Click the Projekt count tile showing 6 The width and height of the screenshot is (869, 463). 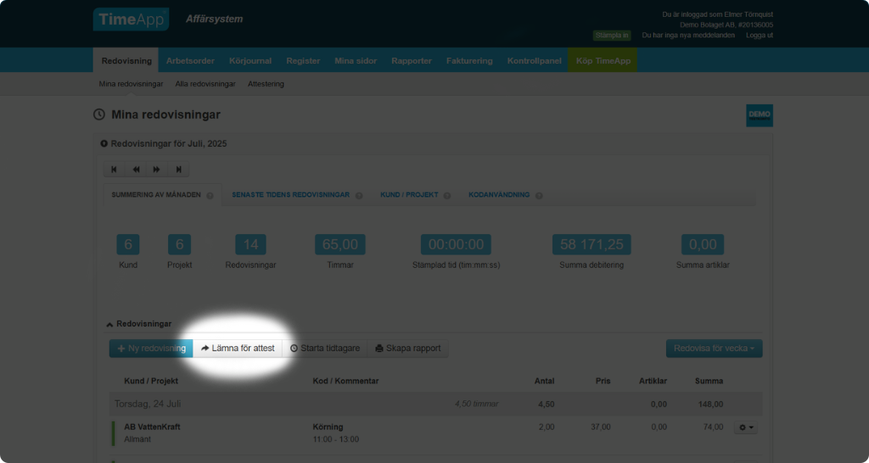click(x=180, y=244)
